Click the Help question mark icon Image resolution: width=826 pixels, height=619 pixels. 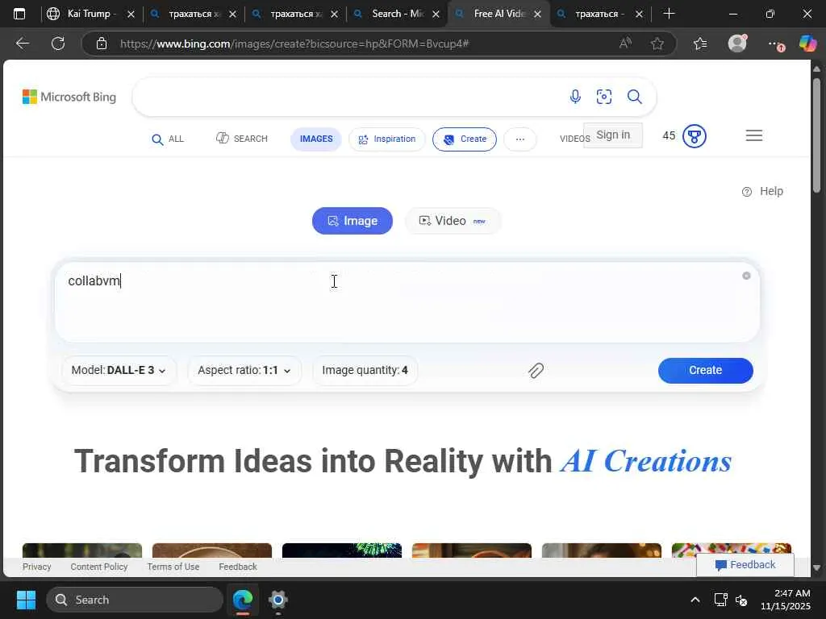coord(746,192)
